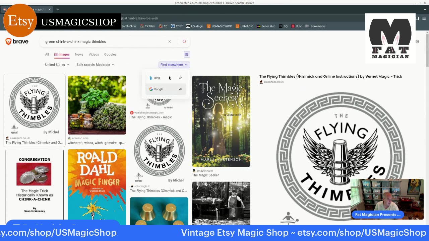Submit search with magnifier icon
This screenshot has height=241, width=429.
pyautogui.click(x=184, y=42)
